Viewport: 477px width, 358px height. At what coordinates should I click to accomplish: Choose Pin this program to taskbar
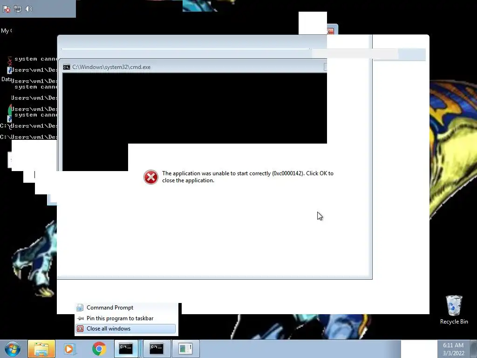[126, 318]
